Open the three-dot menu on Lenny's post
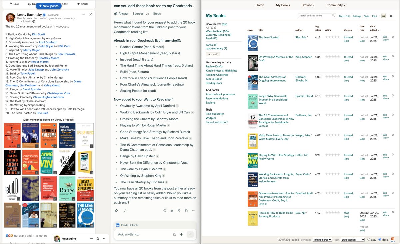400x244 pixels. (x=83, y=14)
